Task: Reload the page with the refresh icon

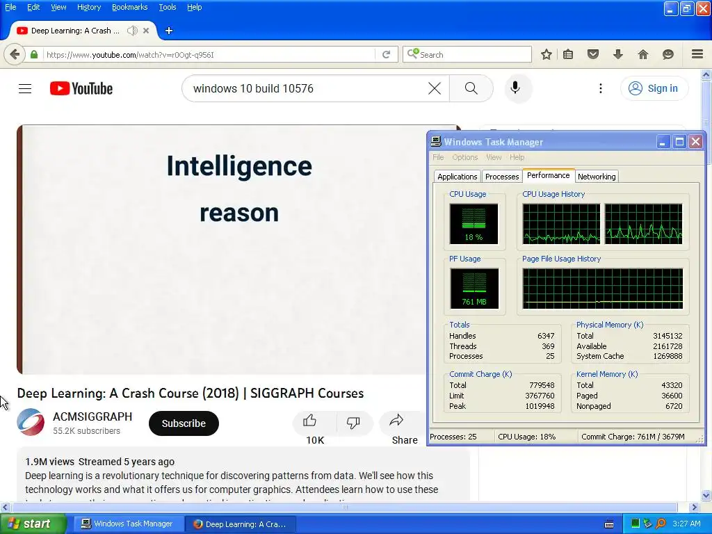Action: [x=387, y=54]
